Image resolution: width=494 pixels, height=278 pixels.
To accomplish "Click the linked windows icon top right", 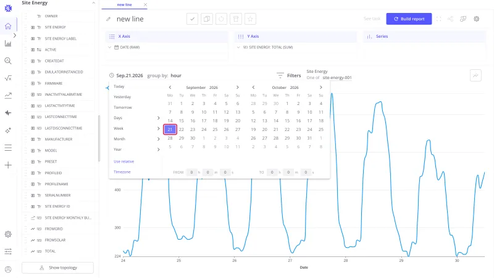I will [463, 19].
